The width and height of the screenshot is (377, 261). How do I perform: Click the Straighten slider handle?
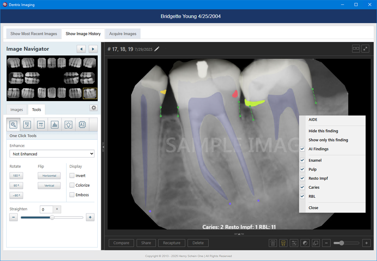[x=52, y=217]
